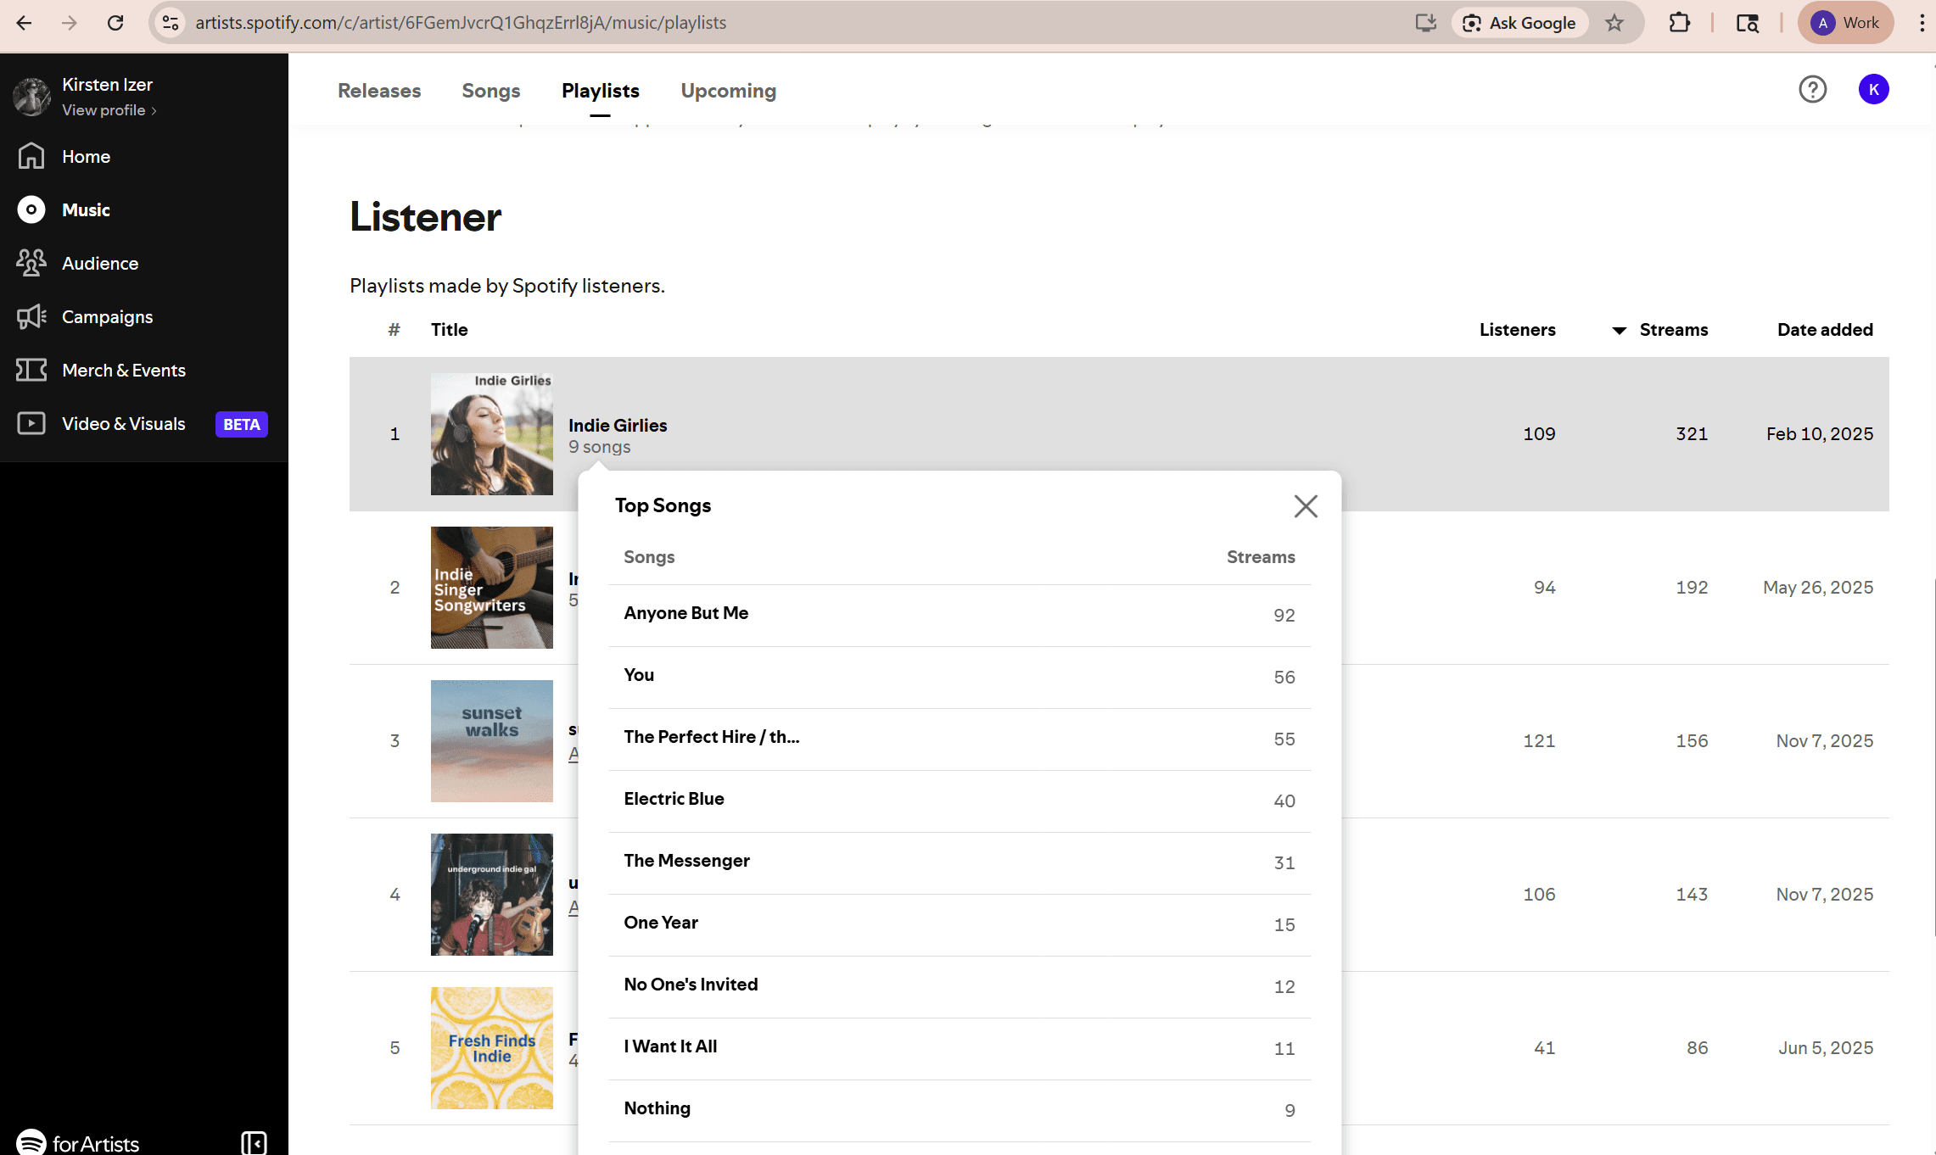Screen dimensions: 1936x1155
Task: Open the Indie Girlies playlist title
Action: click(617, 425)
